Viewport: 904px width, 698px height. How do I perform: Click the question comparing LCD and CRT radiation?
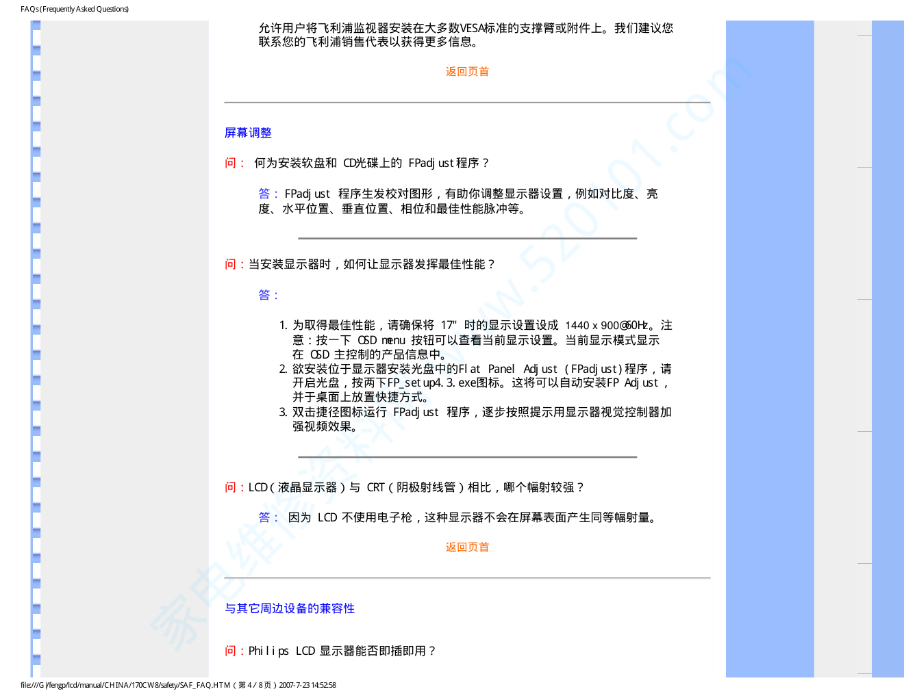click(404, 487)
